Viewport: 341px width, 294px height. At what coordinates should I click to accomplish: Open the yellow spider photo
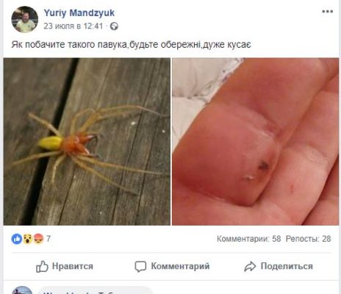tap(87, 142)
